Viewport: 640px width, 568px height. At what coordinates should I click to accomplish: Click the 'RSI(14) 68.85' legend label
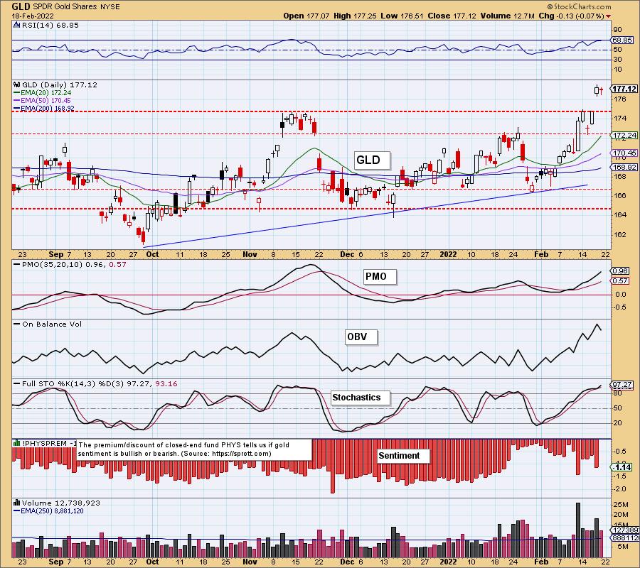click(x=50, y=25)
